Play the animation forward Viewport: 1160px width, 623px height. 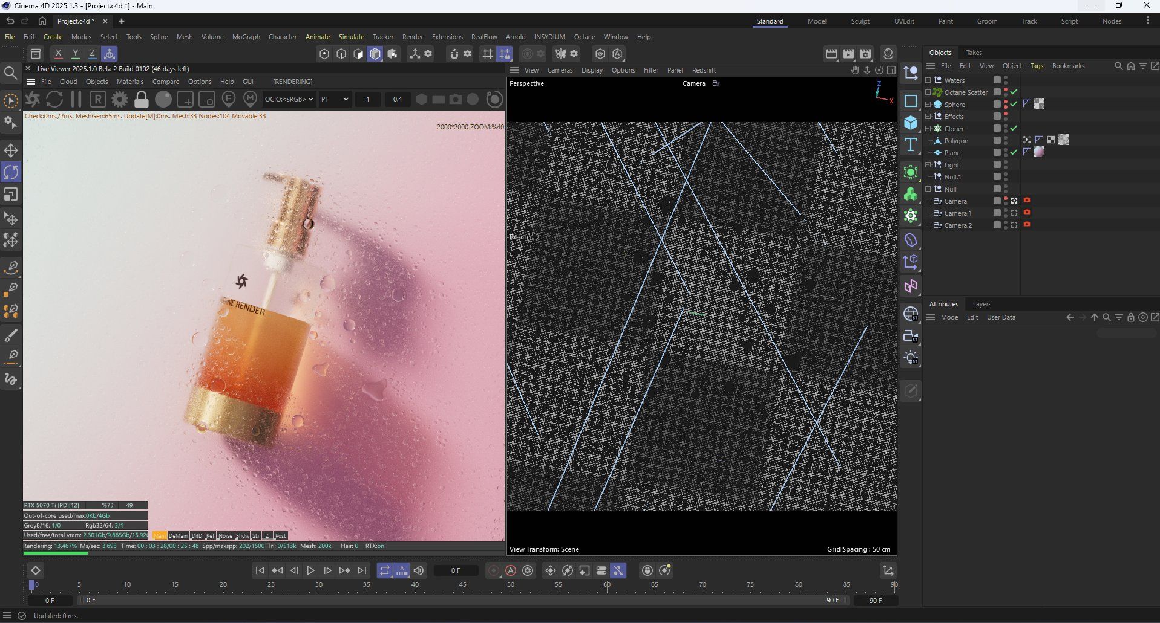(310, 570)
